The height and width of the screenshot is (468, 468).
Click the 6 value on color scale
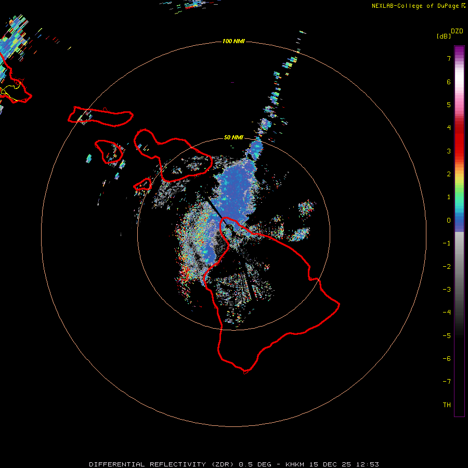(x=449, y=82)
